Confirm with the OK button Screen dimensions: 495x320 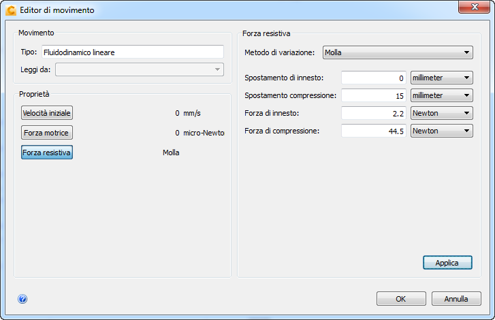(401, 298)
